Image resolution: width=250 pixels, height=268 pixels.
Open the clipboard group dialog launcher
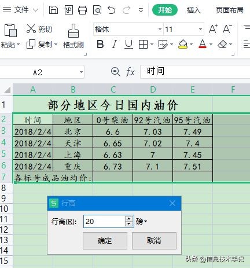click(x=86, y=54)
